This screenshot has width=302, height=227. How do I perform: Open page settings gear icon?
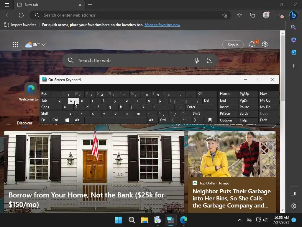265,44
